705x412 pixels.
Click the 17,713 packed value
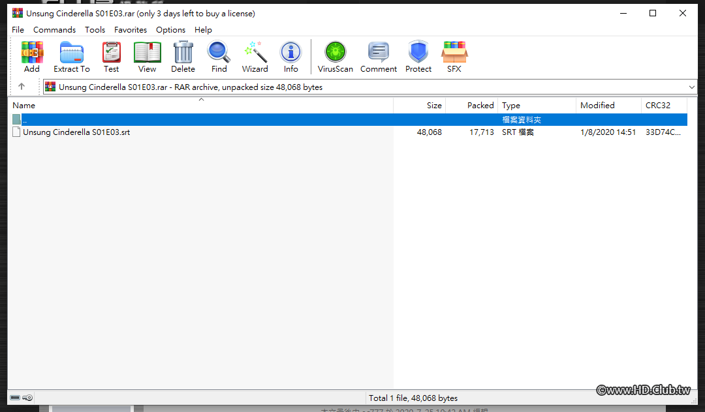coord(482,132)
